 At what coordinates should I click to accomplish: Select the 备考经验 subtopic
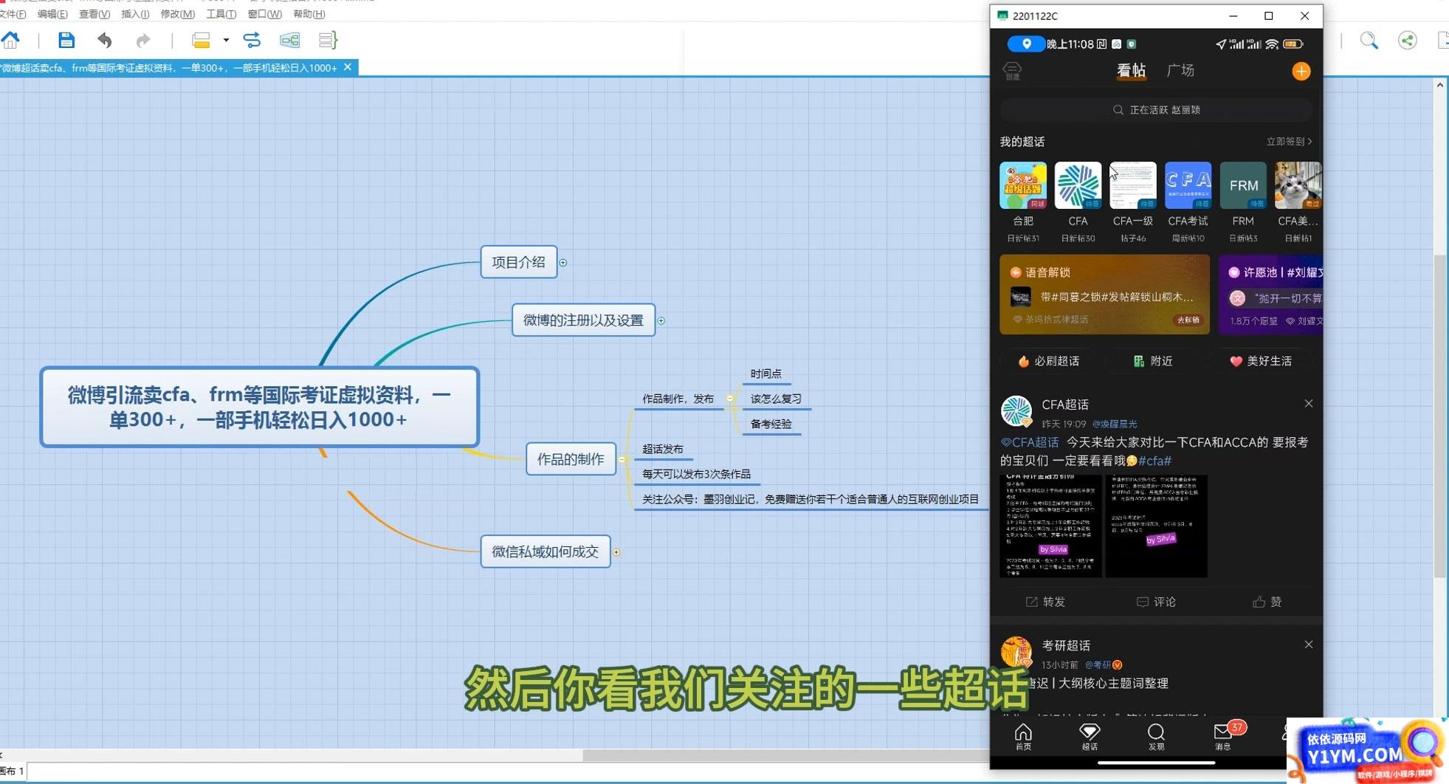pyautogui.click(x=771, y=424)
